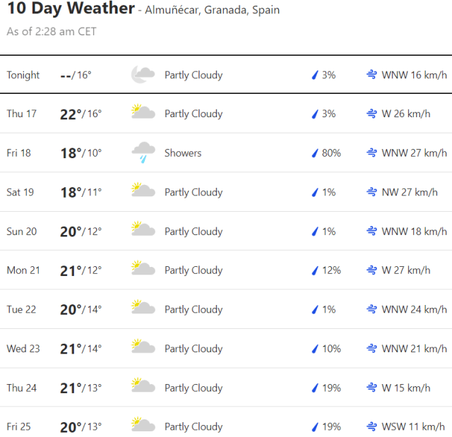Click the 10 Day Weather heading

[x=70, y=9]
